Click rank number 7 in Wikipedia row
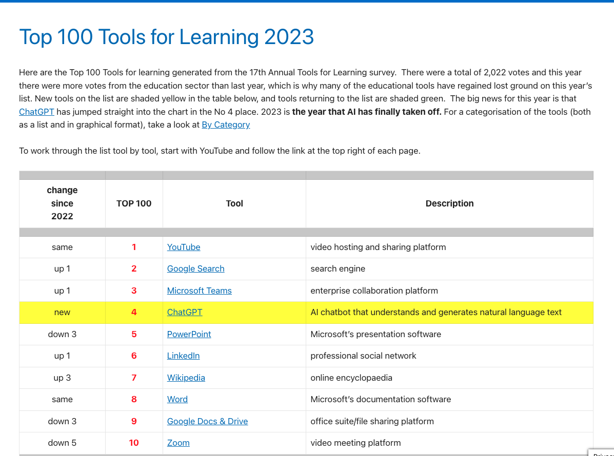 click(134, 378)
